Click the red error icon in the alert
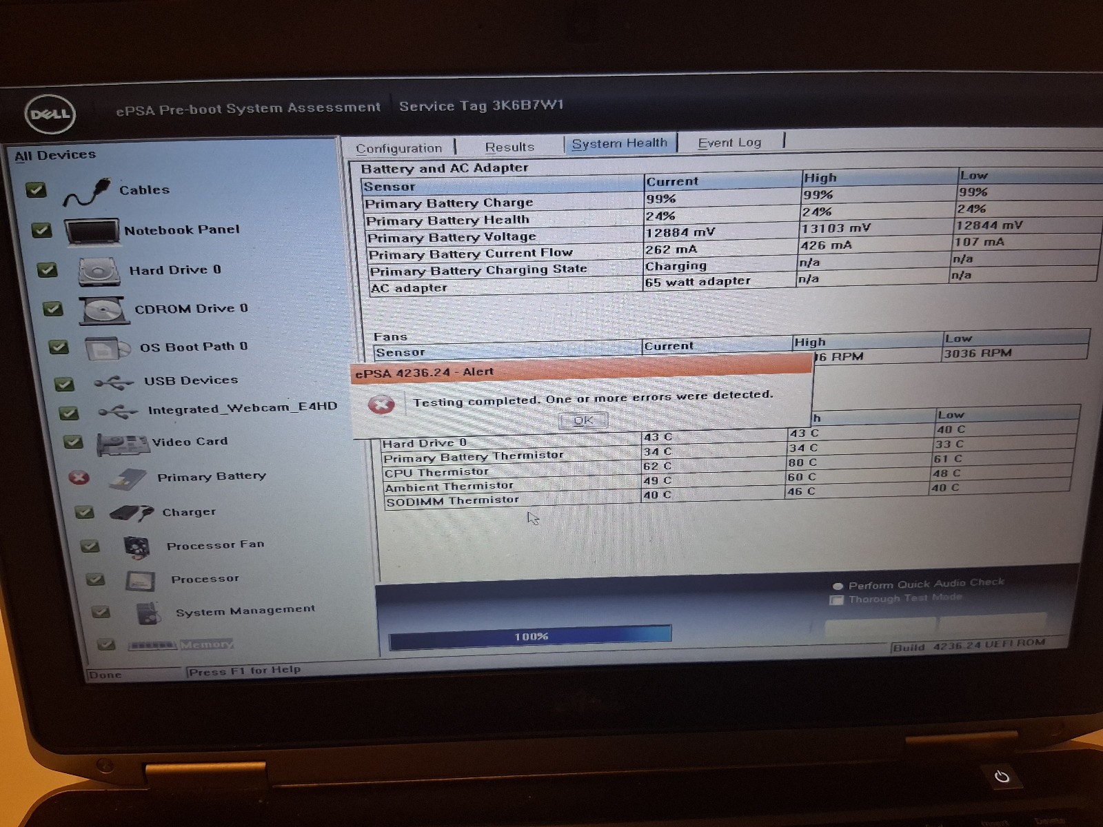The image size is (1103, 827). coord(381,405)
